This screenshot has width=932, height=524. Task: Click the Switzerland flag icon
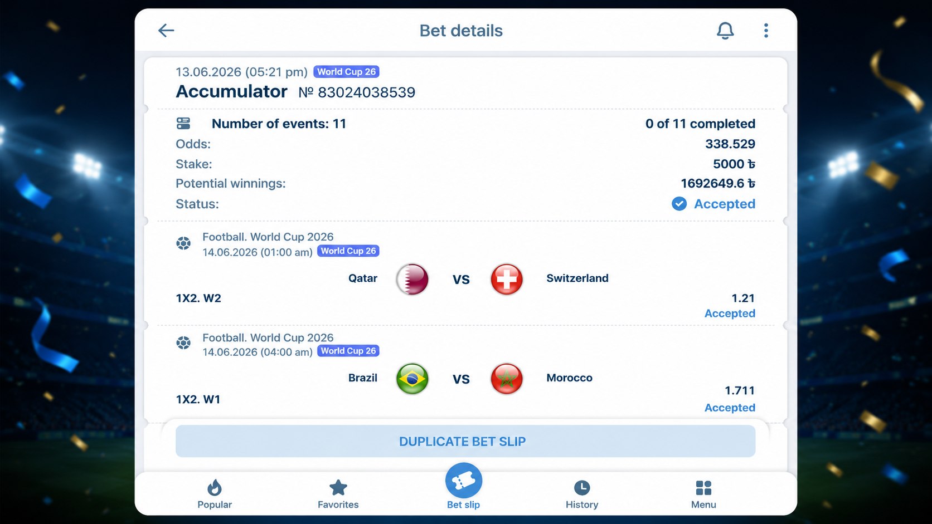coord(507,279)
